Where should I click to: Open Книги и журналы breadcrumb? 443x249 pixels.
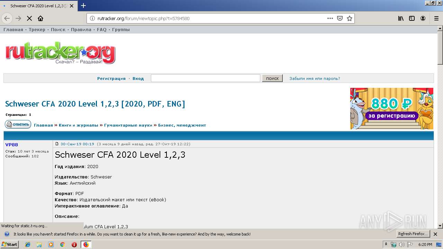79,125
